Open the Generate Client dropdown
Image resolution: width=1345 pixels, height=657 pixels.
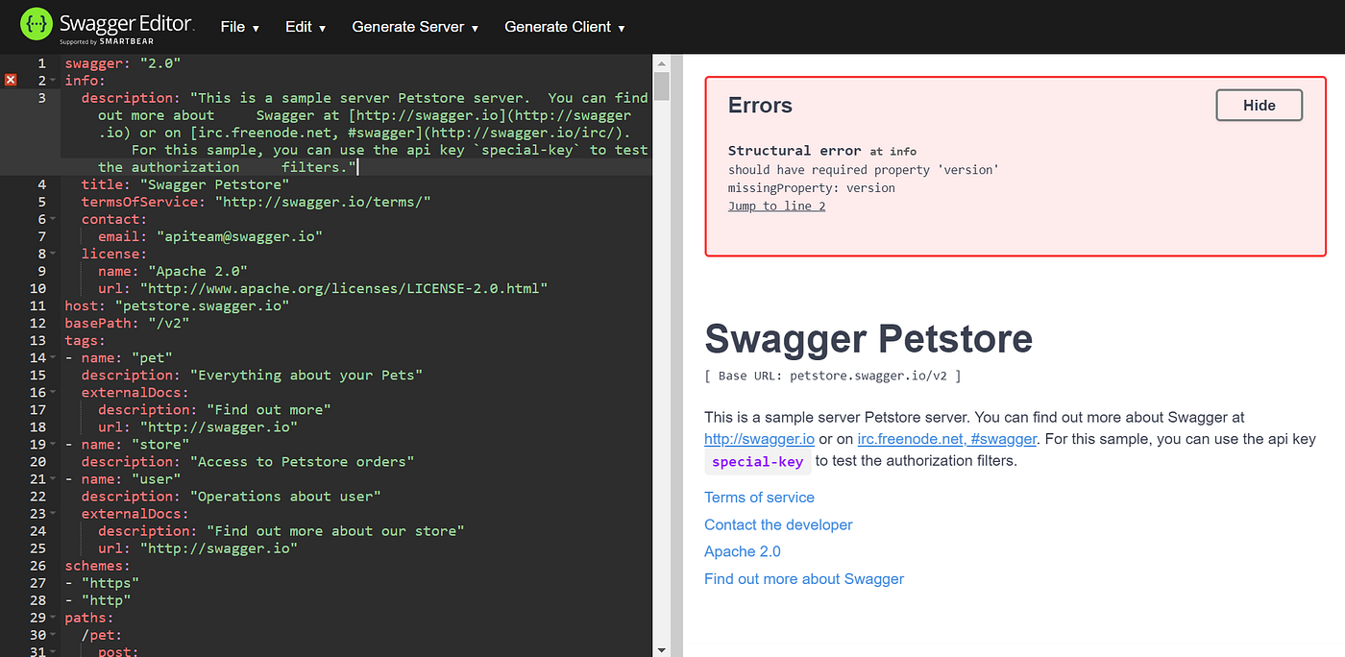coord(564,26)
